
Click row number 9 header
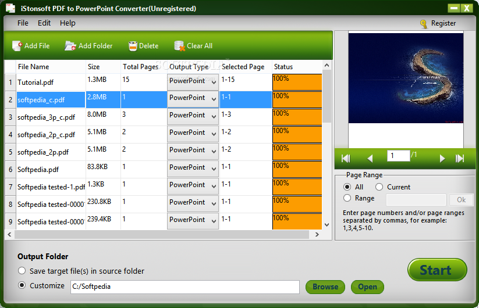point(10,221)
